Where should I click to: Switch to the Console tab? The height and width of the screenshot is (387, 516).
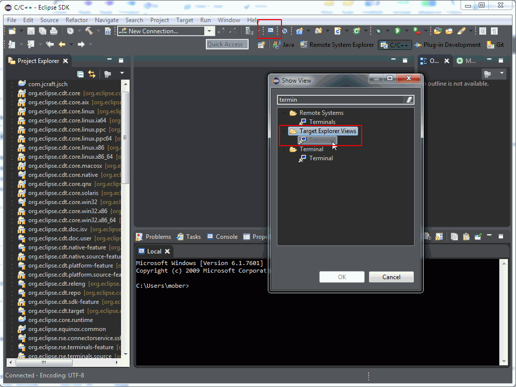pyautogui.click(x=222, y=237)
